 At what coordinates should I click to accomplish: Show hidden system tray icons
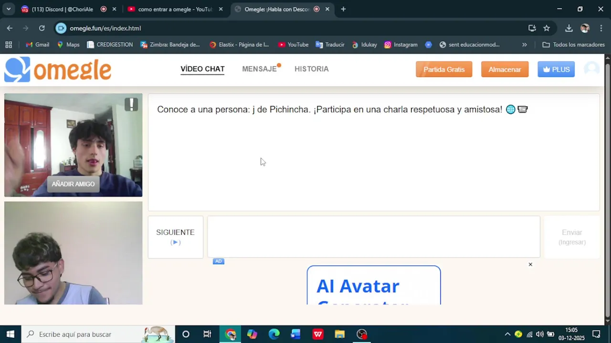(x=507, y=334)
